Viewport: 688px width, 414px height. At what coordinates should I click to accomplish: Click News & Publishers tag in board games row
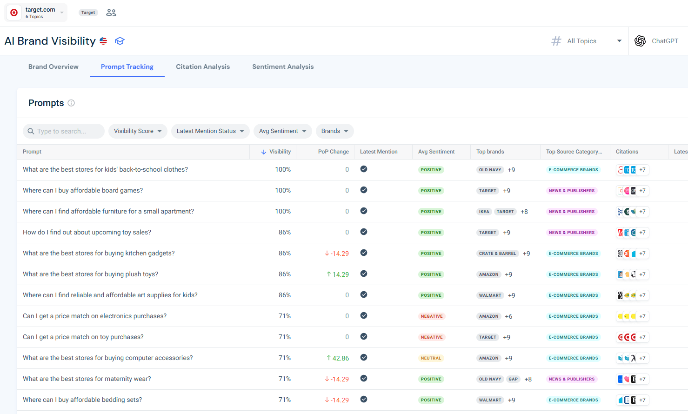[x=572, y=191]
